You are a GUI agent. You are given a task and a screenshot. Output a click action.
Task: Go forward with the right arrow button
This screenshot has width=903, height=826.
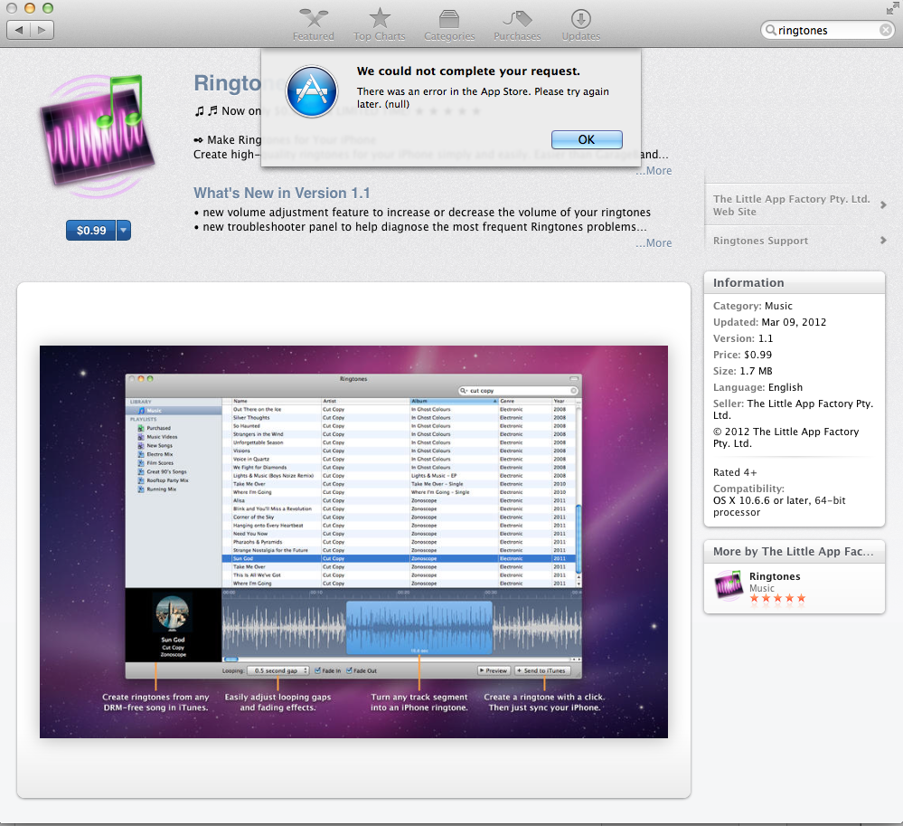pos(42,30)
